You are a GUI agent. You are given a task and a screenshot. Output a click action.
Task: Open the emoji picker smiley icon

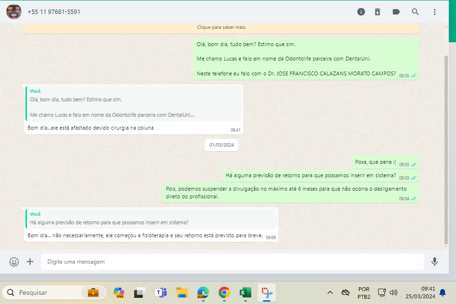click(14, 262)
